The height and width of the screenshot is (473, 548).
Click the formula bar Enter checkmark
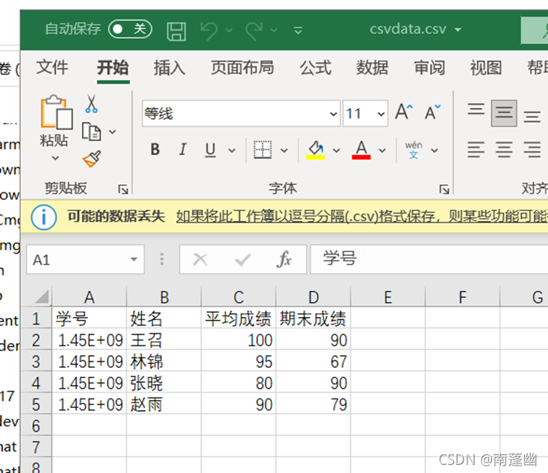click(243, 260)
